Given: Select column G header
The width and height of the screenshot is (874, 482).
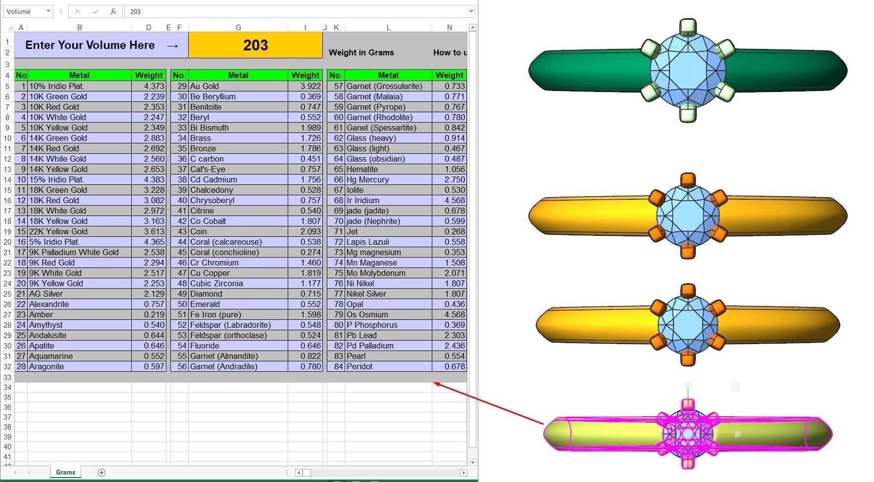Looking at the screenshot, I should (x=238, y=28).
